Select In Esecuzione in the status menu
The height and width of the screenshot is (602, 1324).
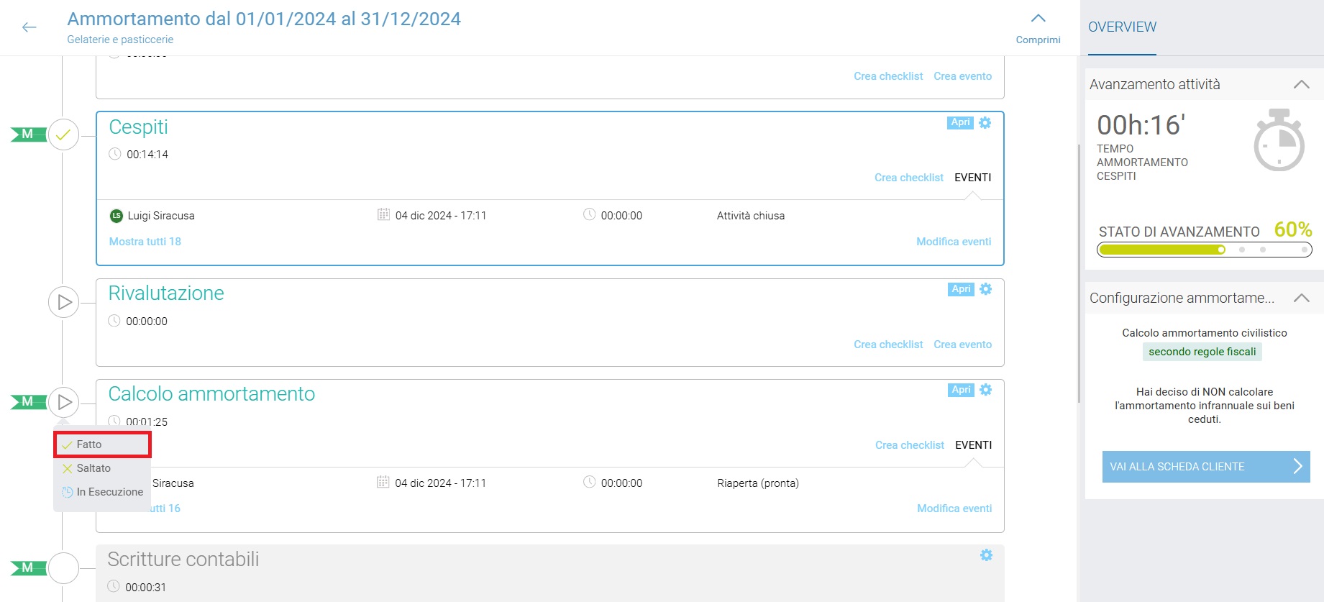click(x=102, y=492)
